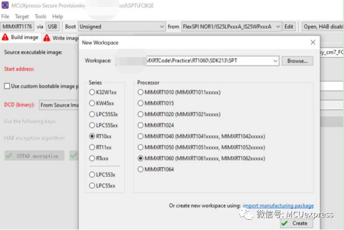The width and height of the screenshot is (344, 230).
Task: Open the Tools menu
Action: tap(40, 16)
